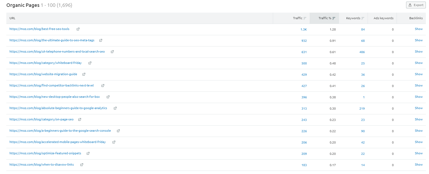Image resolution: width=429 pixels, height=174 pixels.
Task: Show backlinks for uk-telephone-numbers row
Action: [x=419, y=52]
